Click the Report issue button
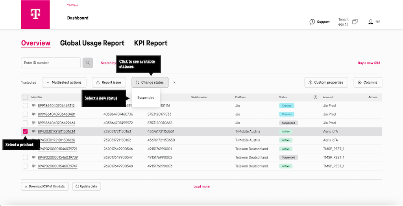 [x=109, y=83]
